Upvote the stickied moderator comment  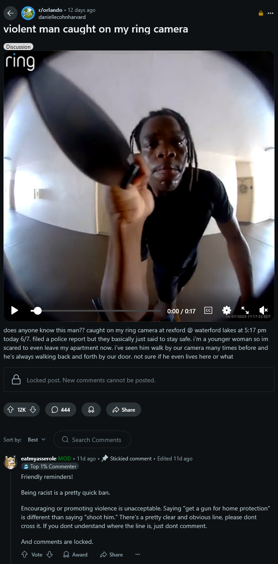(25, 554)
